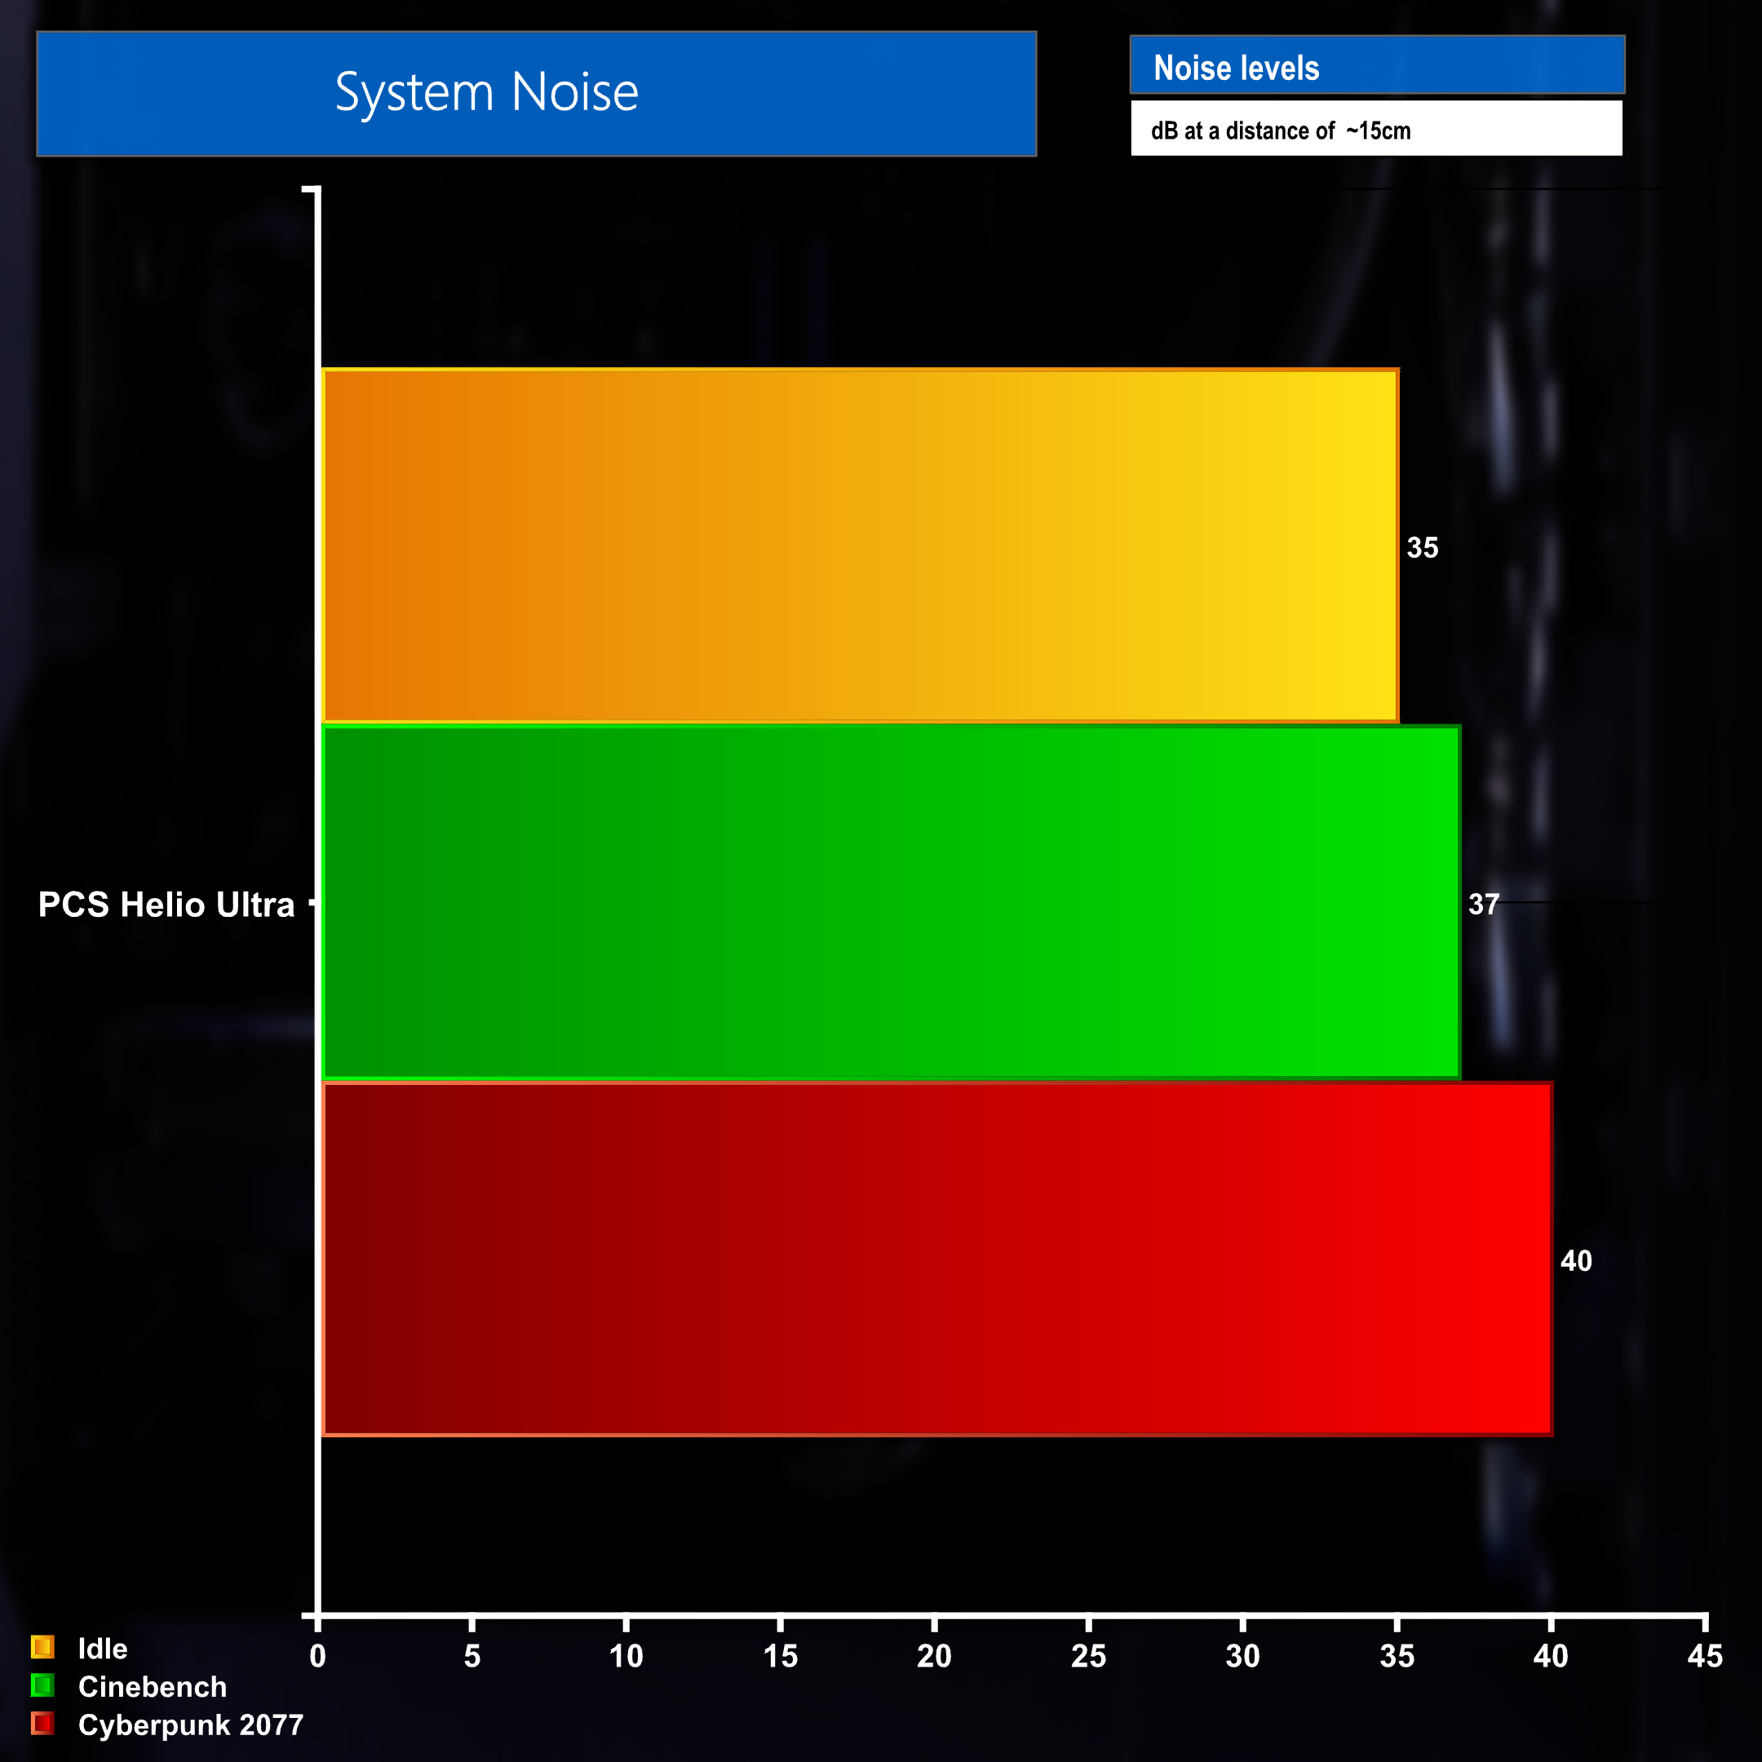Image resolution: width=1762 pixels, height=1762 pixels.
Task: Click the Idle legend label
Action: pos(102,1649)
